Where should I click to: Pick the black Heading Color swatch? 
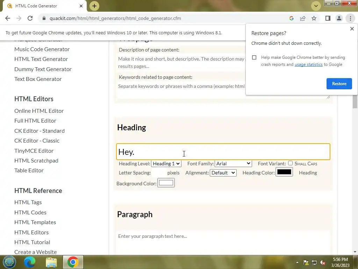coord(284,172)
